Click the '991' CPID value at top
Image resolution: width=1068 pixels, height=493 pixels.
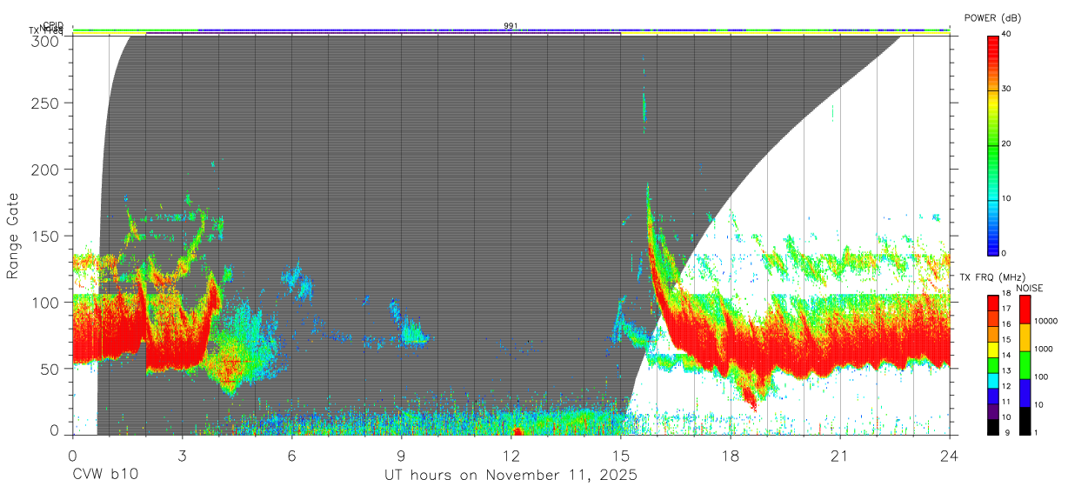pos(511,26)
